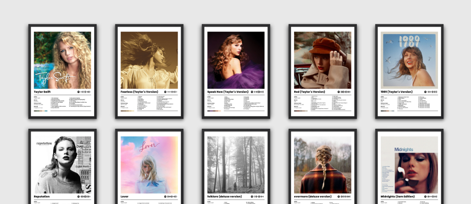Click the "Red (Taylor's Version)" title text
Viewport: 471px width, 204px height.
coord(310,92)
